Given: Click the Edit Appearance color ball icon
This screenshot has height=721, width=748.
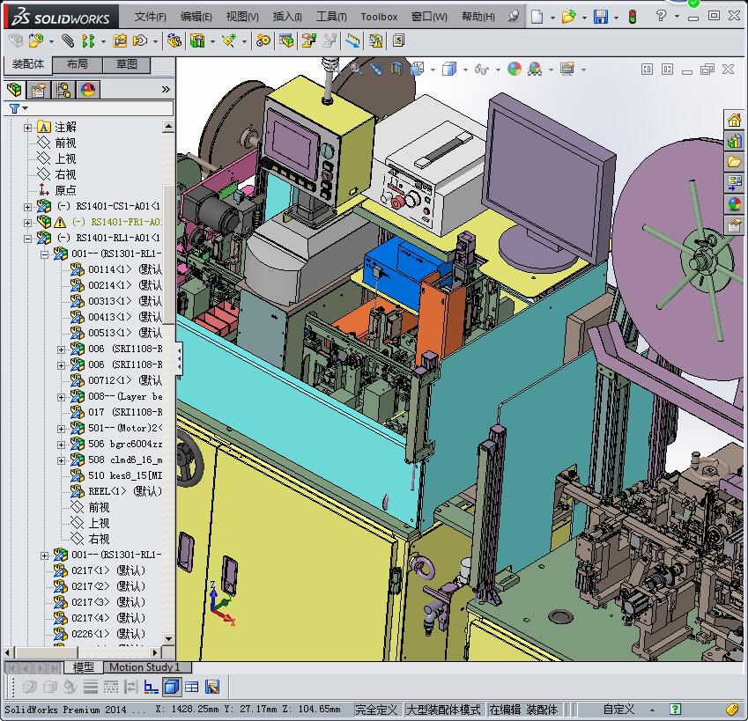Looking at the screenshot, I should (x=515, y=69).
